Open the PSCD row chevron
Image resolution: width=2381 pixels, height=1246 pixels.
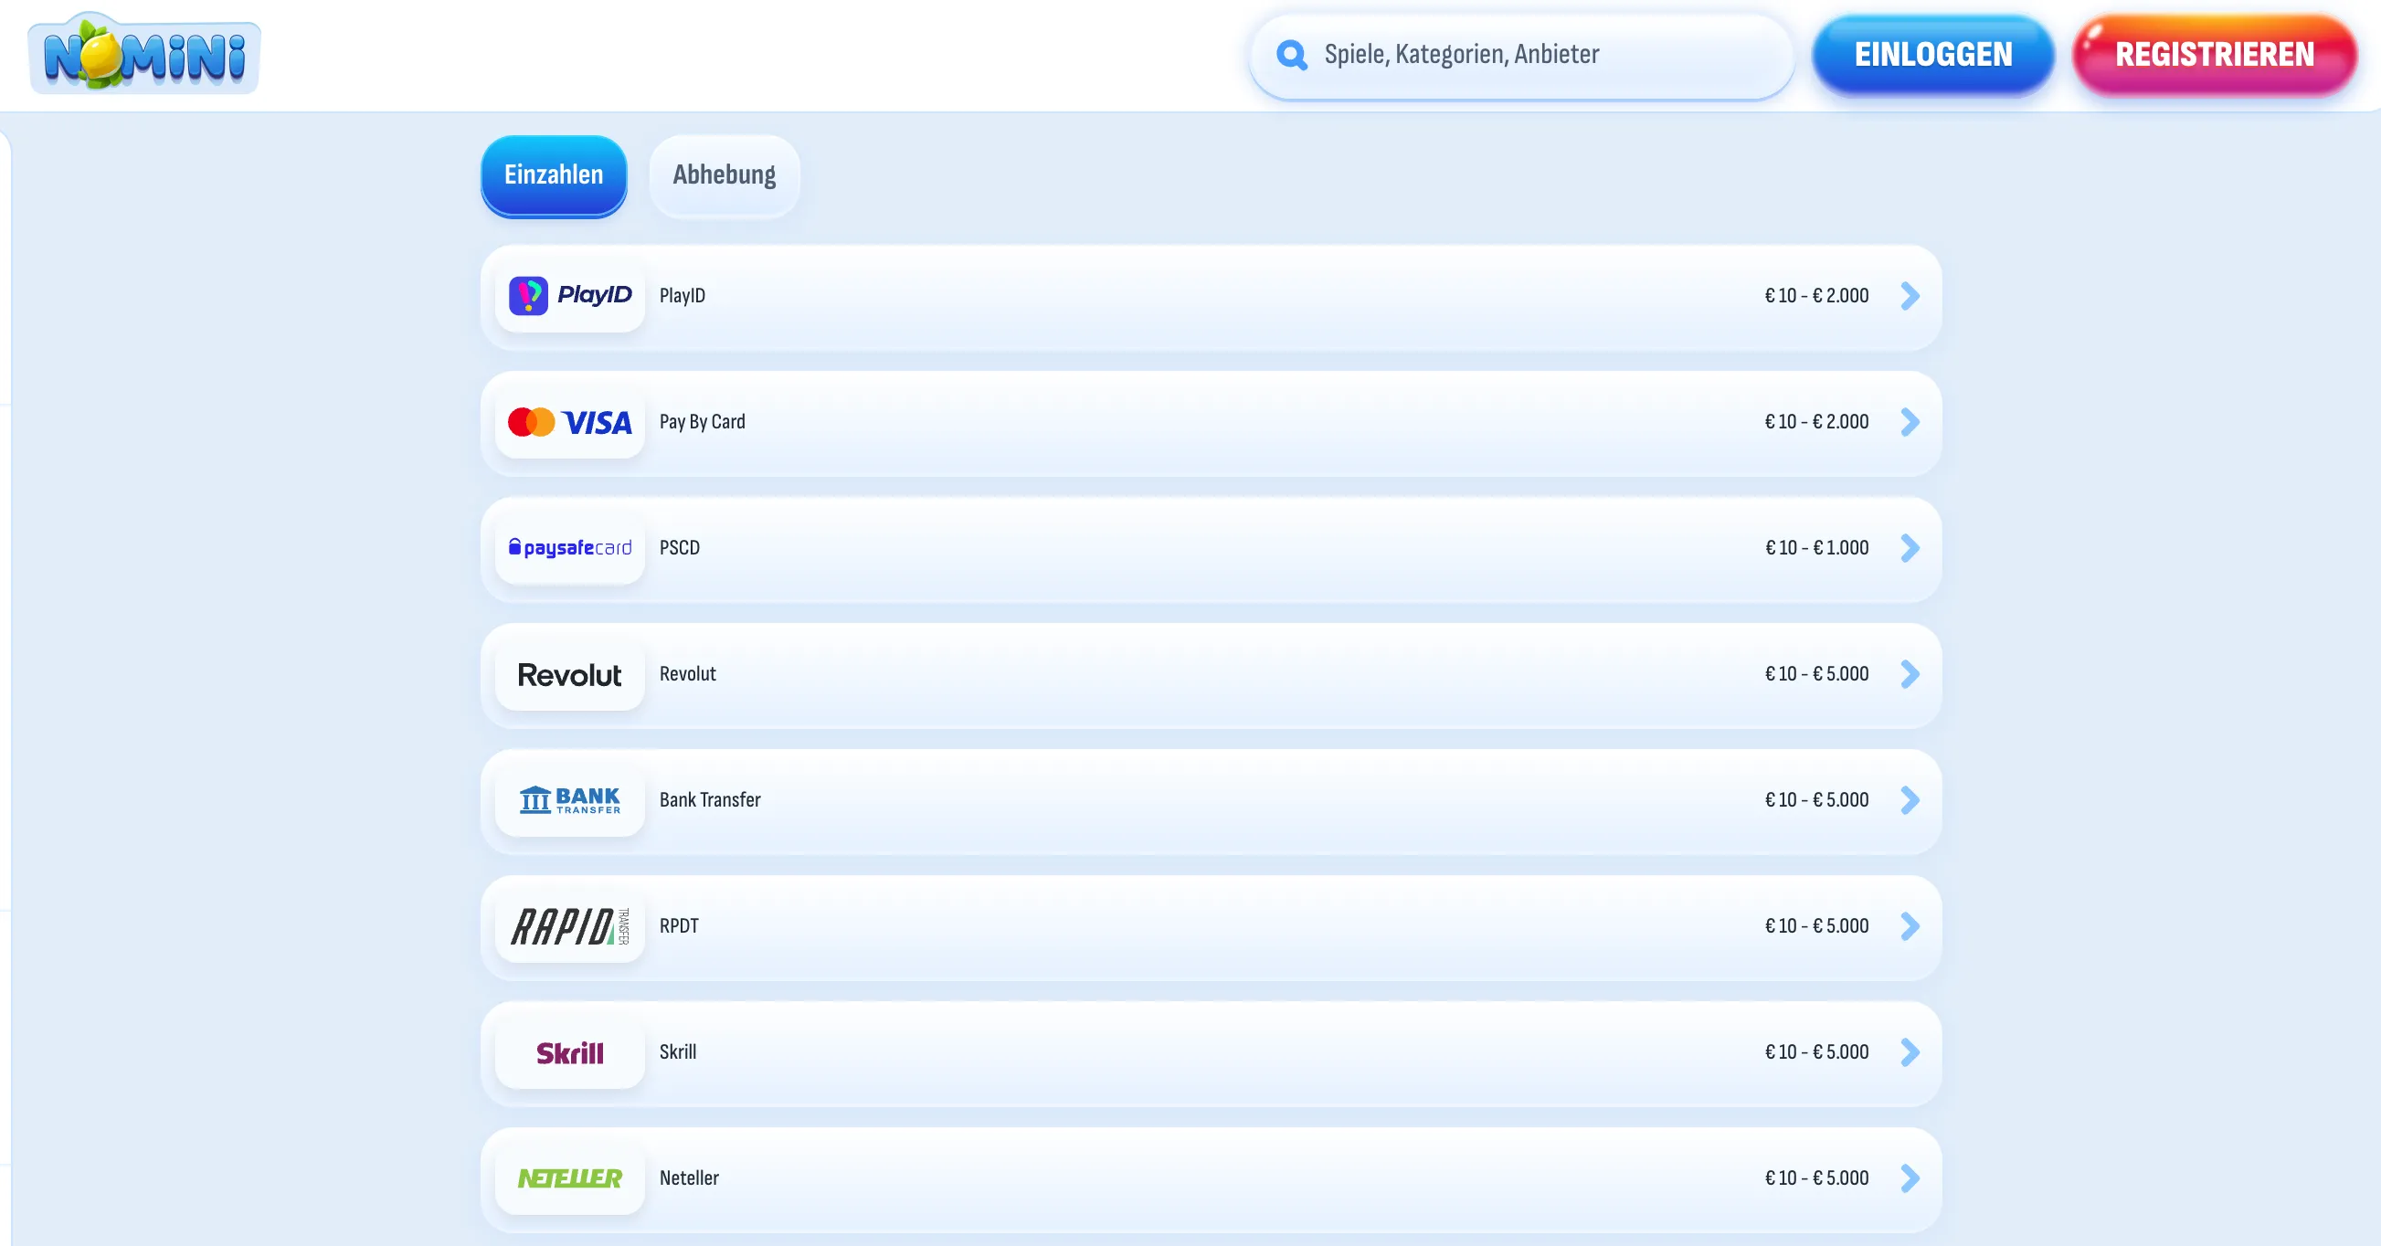[1910, 548]
